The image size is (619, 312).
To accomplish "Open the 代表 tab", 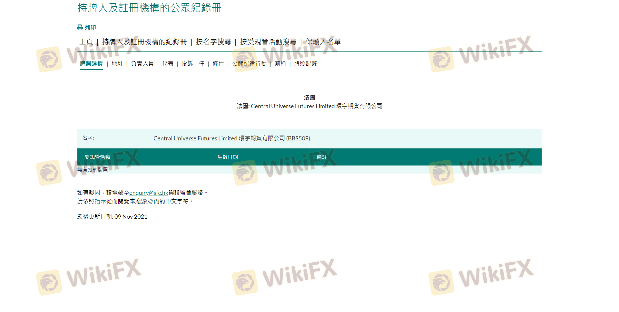I will pyautogui.click(x=168, y=64).
